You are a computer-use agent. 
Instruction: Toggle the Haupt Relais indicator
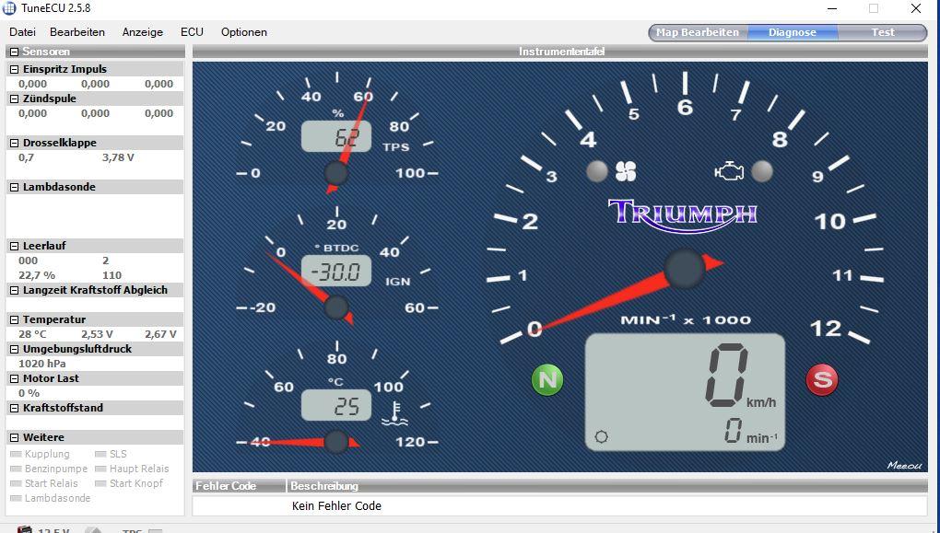point(100,469)
